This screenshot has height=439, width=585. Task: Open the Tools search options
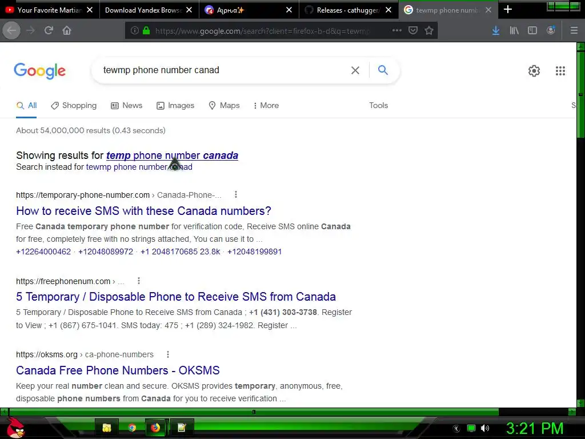point(378,106)
